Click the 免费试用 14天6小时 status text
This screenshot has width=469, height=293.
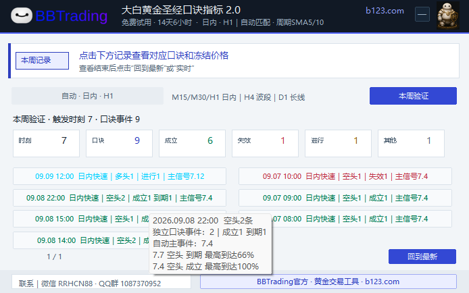pos(157,23)
